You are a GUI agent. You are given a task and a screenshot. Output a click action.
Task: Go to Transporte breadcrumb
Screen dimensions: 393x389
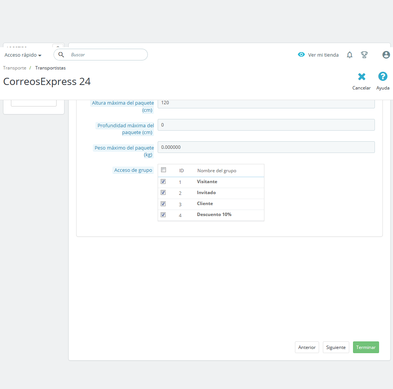point(15,68)
